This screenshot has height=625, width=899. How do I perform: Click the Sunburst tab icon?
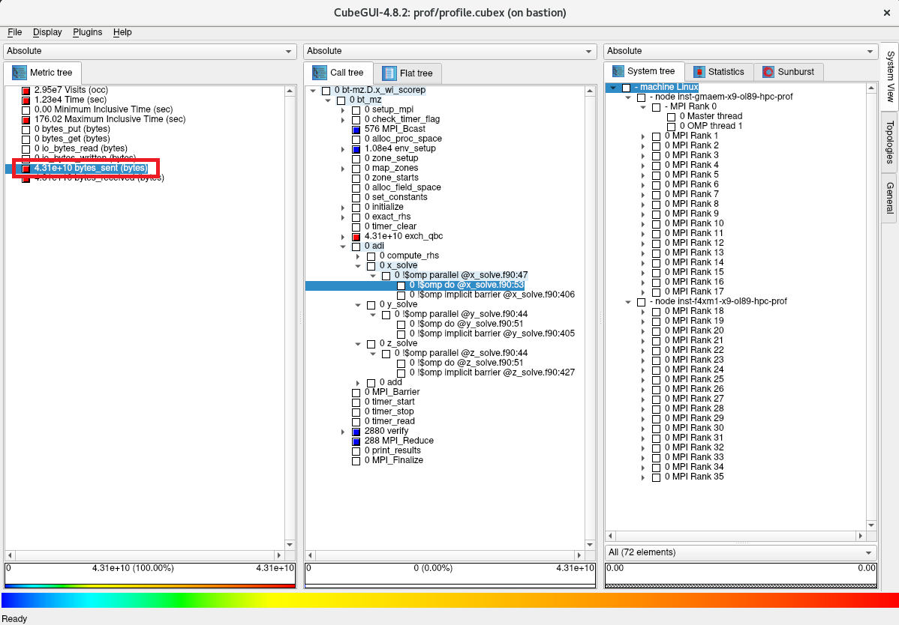(x=768, y=72)
